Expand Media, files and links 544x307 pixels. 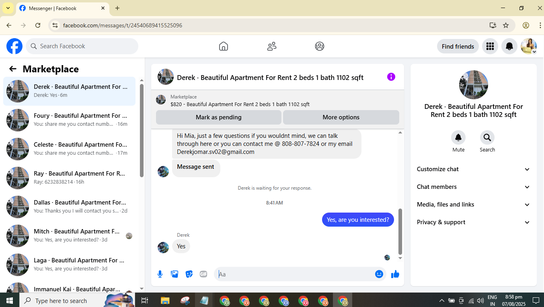[x=474, y=205]
